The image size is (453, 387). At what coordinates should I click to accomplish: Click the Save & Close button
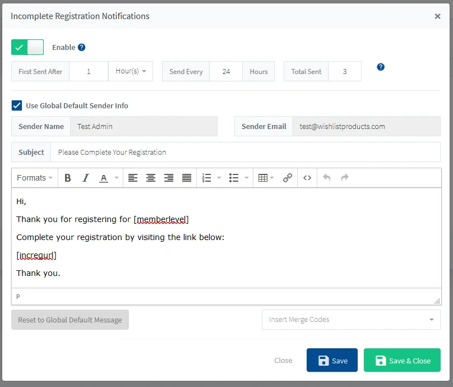(x=402, y=360)
